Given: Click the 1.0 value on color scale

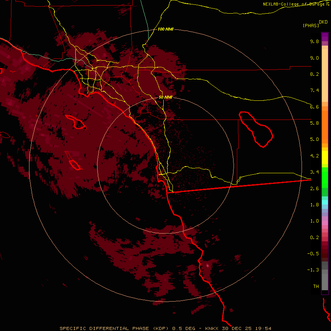Looking at the screenshot, I should coord(314,221).
